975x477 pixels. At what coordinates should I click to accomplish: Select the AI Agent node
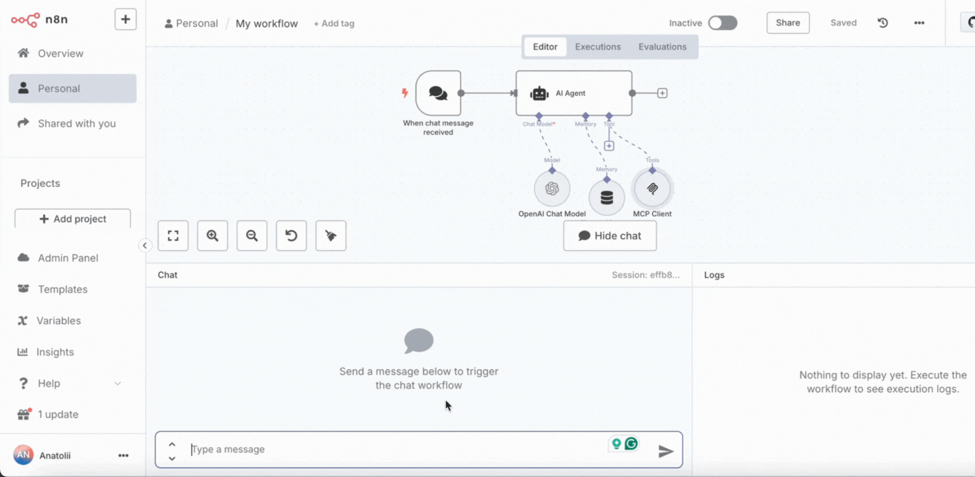point(574,93)
